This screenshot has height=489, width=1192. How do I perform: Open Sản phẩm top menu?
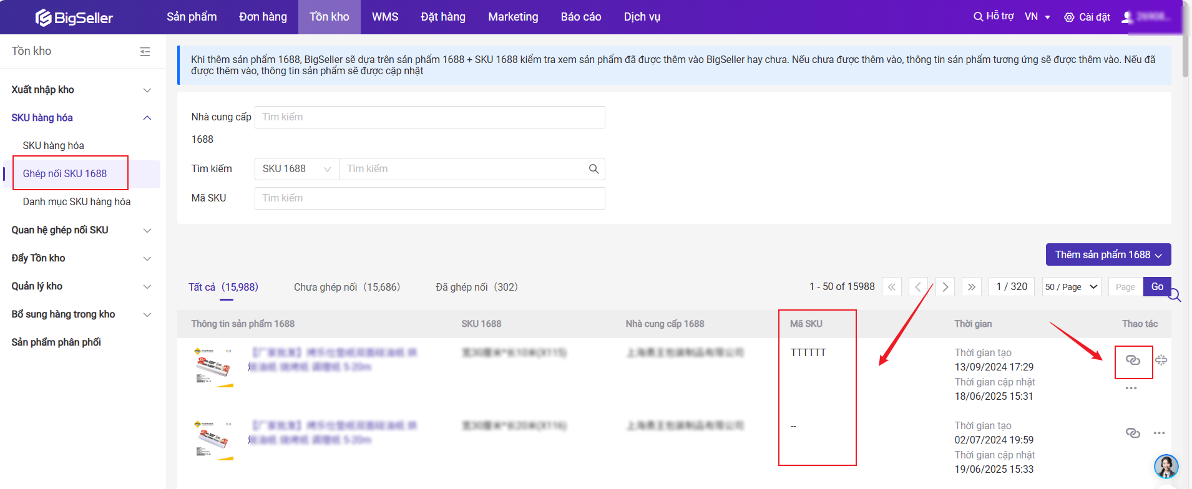(192, 17)
